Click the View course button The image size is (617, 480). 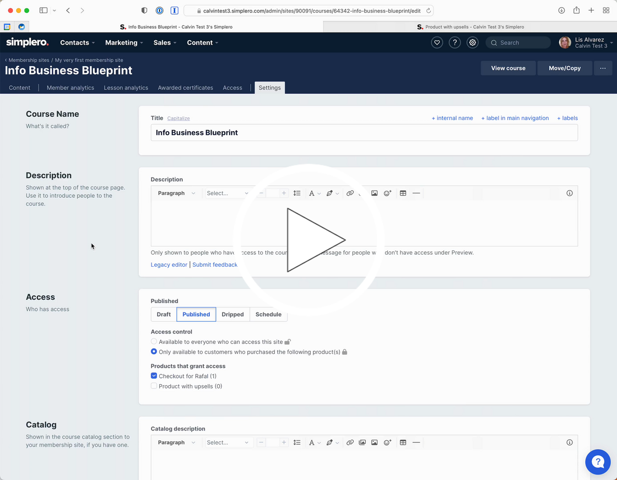pyautogui.click(x=508, y=68)
